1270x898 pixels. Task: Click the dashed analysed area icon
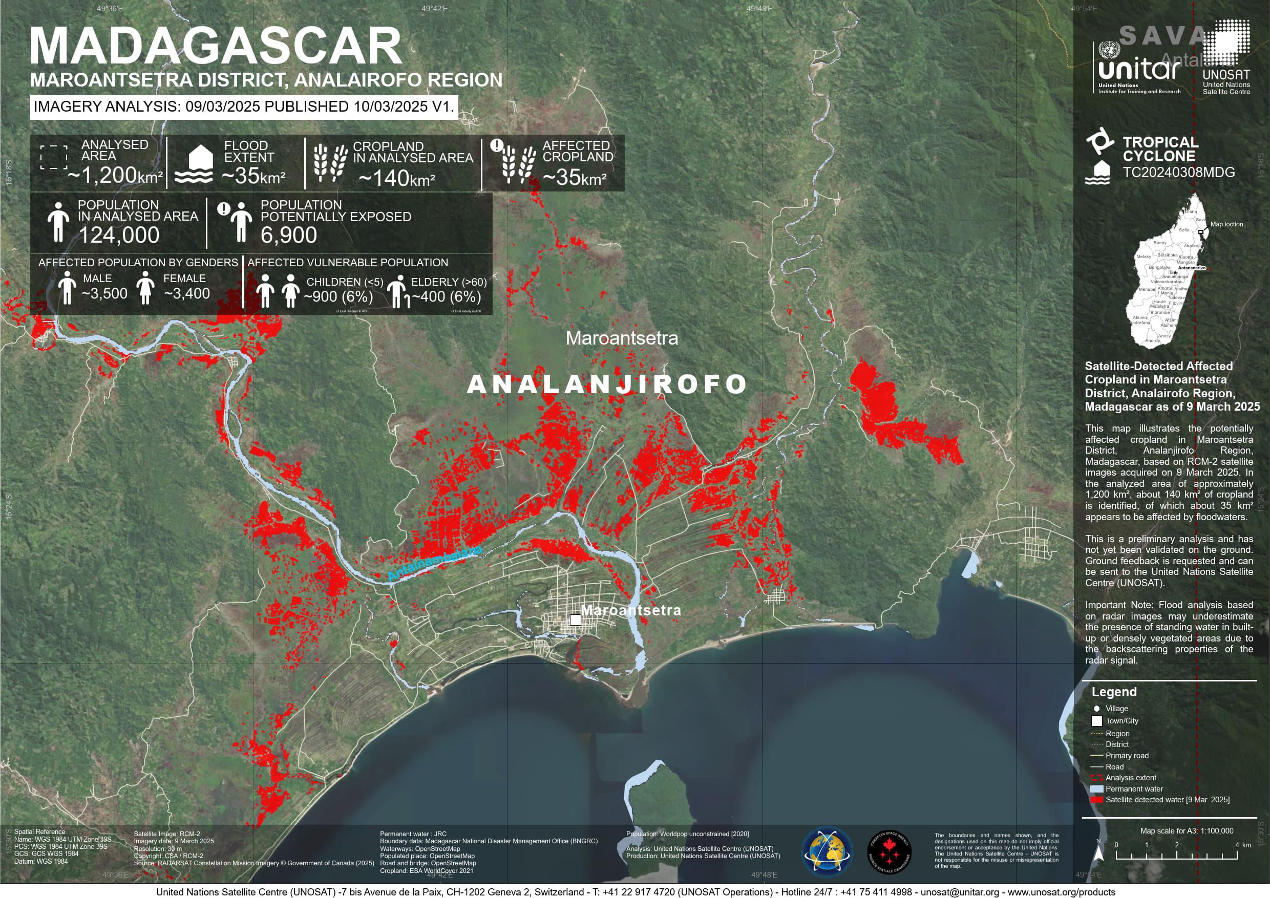click(x=54, y=158)
